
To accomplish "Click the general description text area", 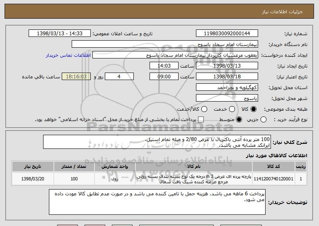I will (x=157, y=142).
